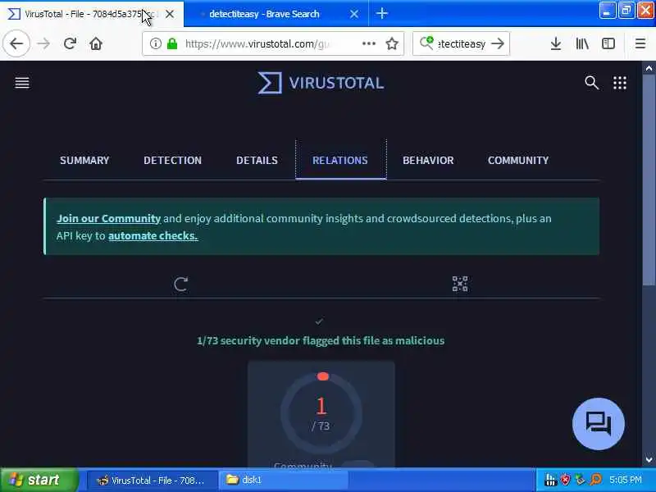Open a new browser tab
The width and height of the screenshot is (656, 492).
[381, 14]
